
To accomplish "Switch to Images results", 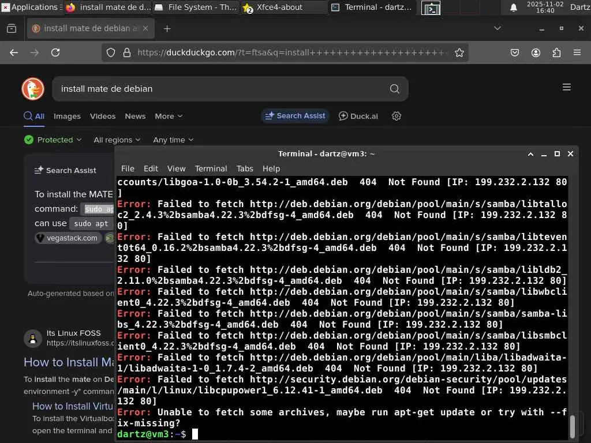I will coord(67,117).
